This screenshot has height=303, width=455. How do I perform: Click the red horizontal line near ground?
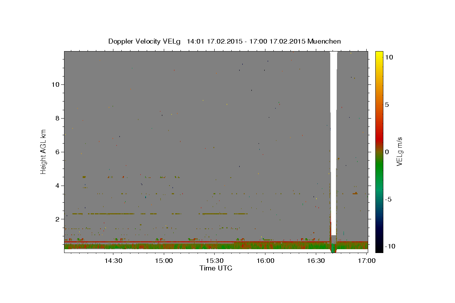pos(216,242)
